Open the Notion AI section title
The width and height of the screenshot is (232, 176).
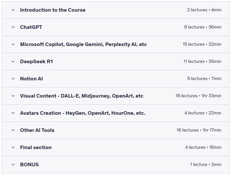tap(31, 79)
